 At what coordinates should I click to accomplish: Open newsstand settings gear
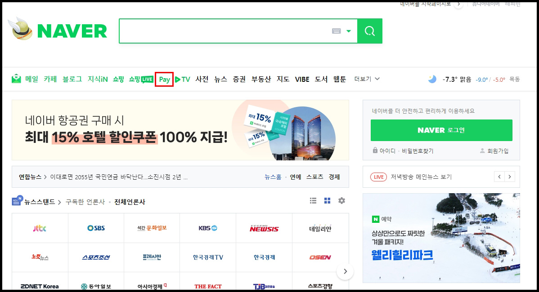341,201
